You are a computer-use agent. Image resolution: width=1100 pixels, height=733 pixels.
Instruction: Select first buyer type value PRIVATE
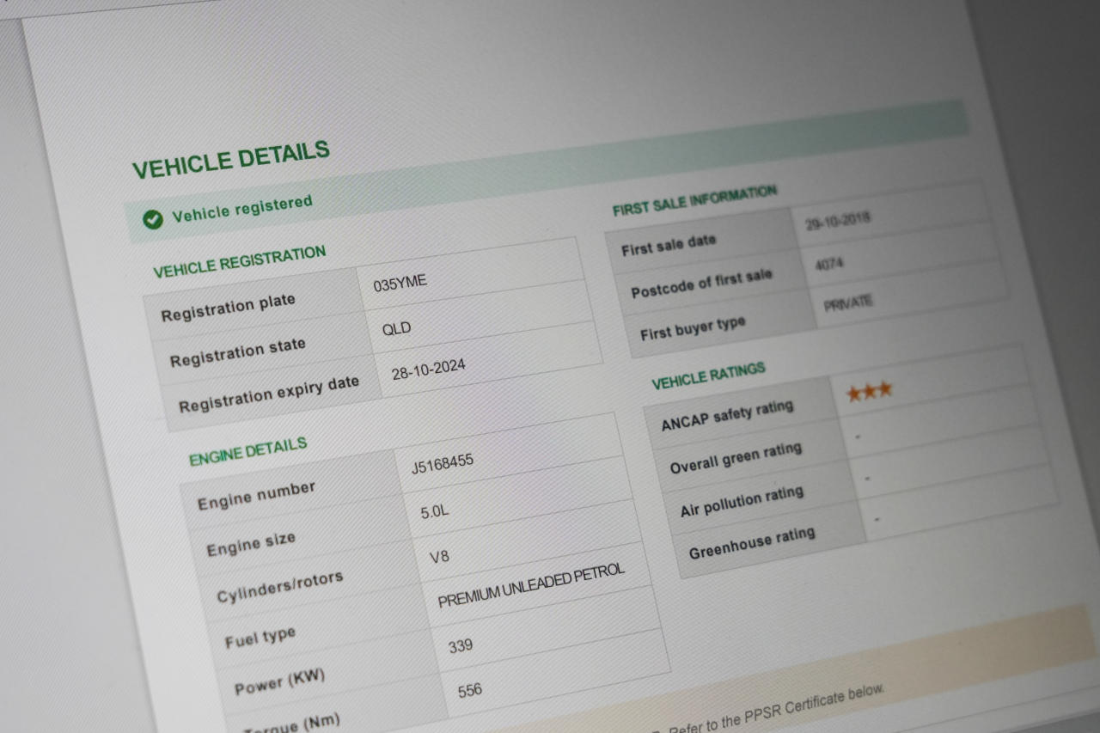tap(848, 302)
